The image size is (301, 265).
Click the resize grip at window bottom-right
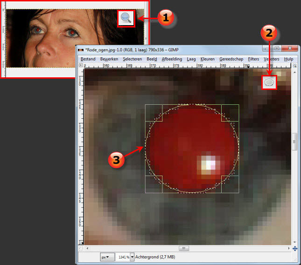coord(295,259)
